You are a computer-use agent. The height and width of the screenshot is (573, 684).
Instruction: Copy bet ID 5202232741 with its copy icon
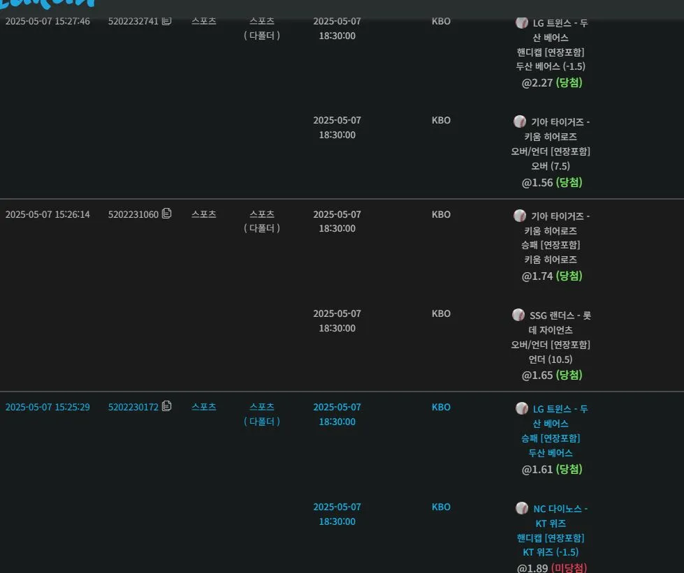[x=166, y=21]
